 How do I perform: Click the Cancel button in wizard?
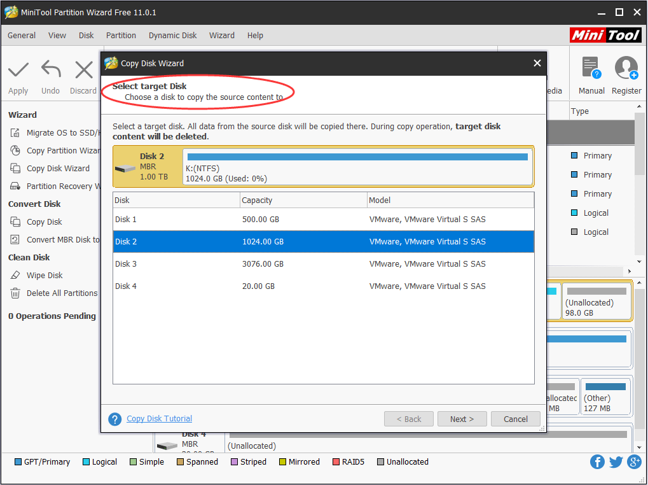point(515,419)
